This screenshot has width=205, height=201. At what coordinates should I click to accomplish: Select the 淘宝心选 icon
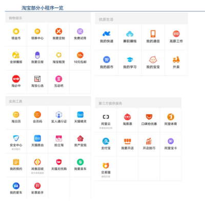37,79
